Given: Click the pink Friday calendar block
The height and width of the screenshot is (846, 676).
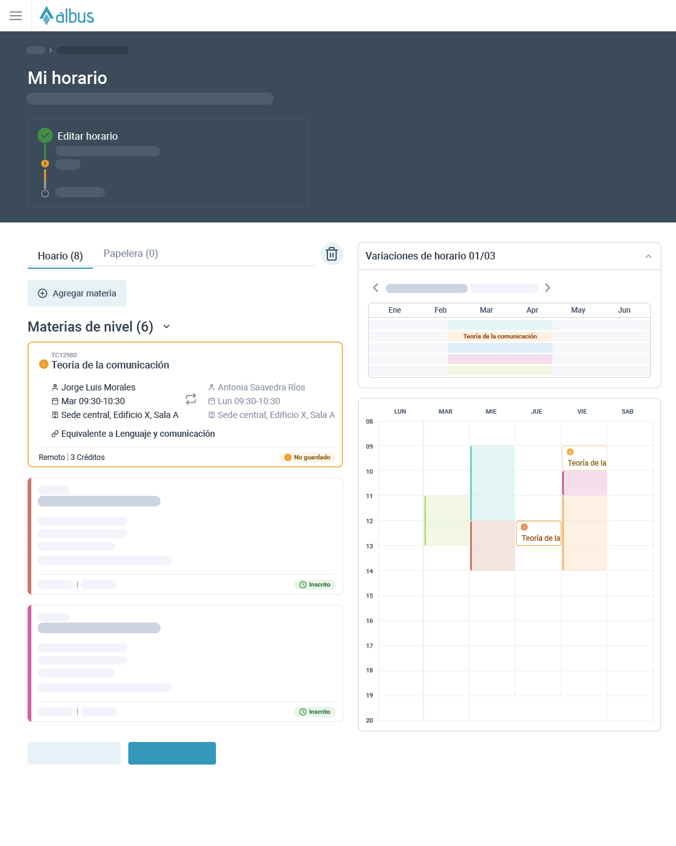Looking at the screenshot, I should pyautogui.click(x=585, y=483).
